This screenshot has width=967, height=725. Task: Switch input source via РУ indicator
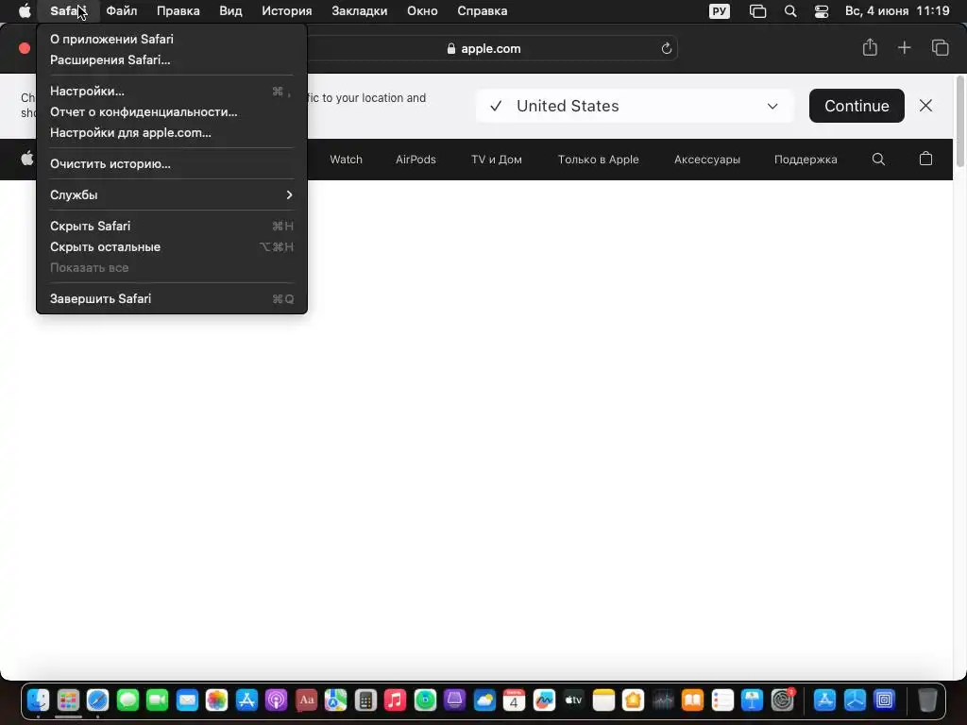pyautogui.click(x=719, y=11)
